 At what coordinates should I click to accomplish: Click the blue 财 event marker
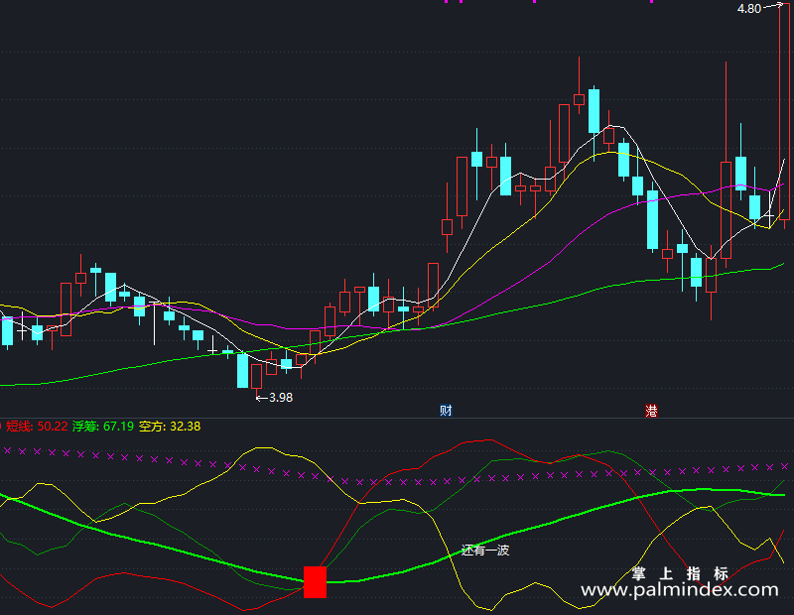(446, 410)
